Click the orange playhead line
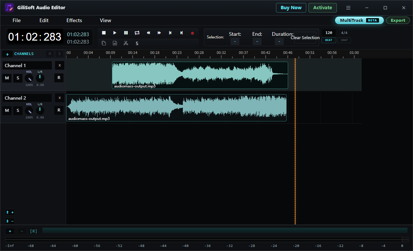Image resolution: width=413 pixels, height=251 pixels. pos(295,141)
